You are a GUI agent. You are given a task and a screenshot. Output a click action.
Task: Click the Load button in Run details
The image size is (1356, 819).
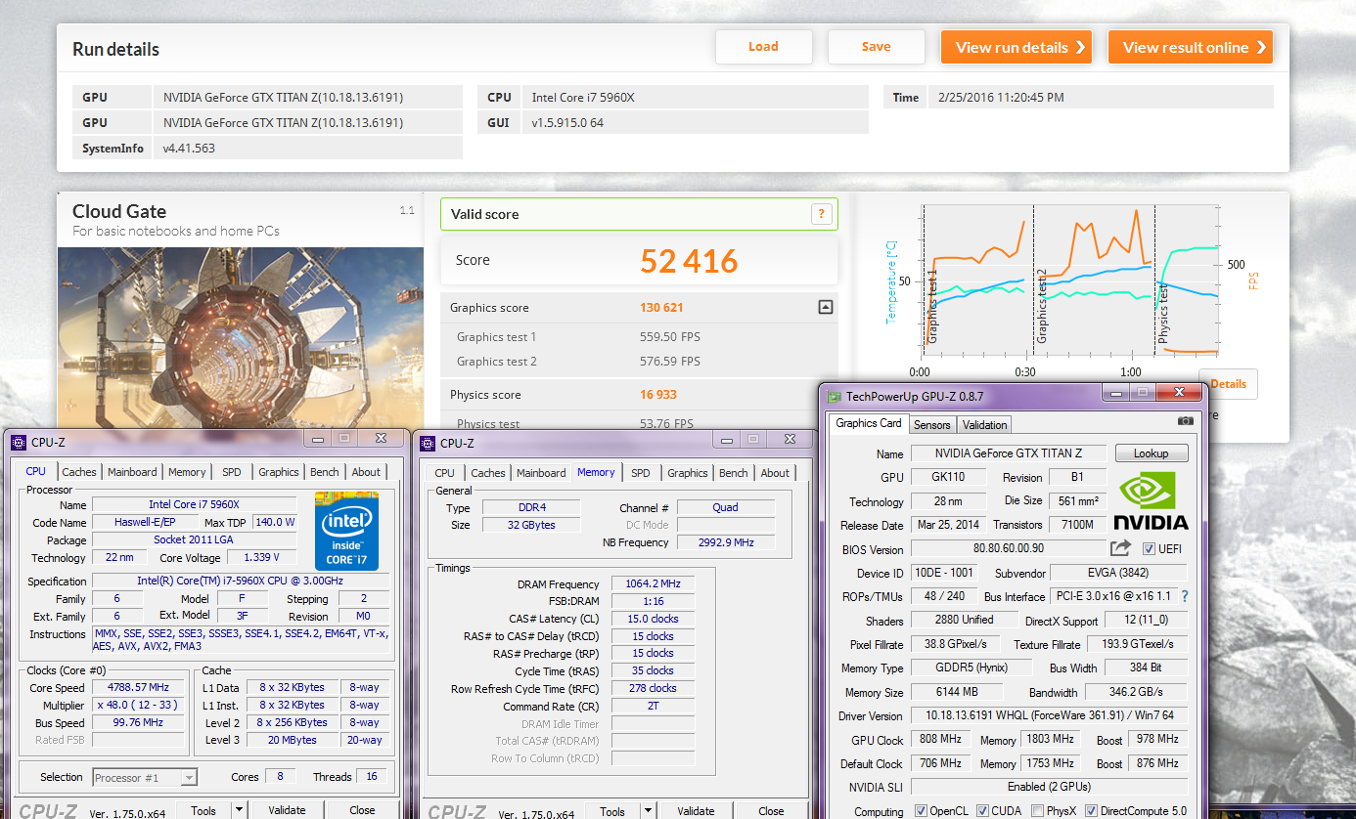(x=763, y=46)
